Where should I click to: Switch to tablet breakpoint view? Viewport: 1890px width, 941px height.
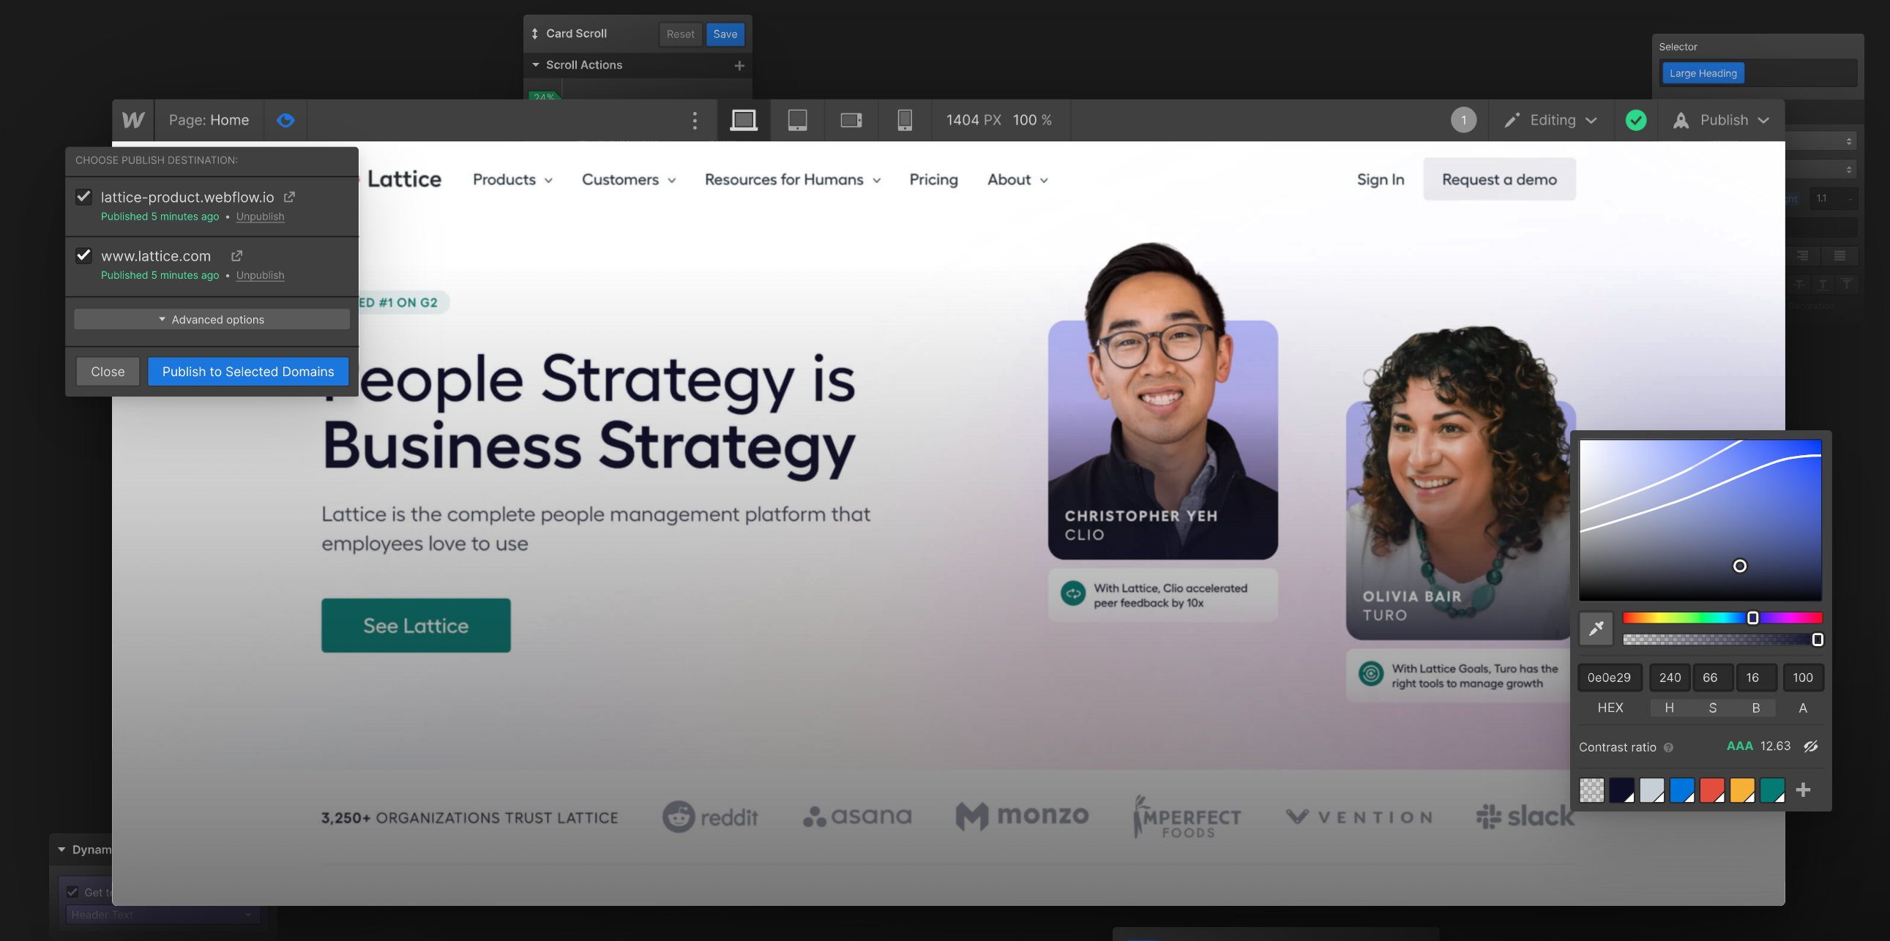tap(797, 119)
